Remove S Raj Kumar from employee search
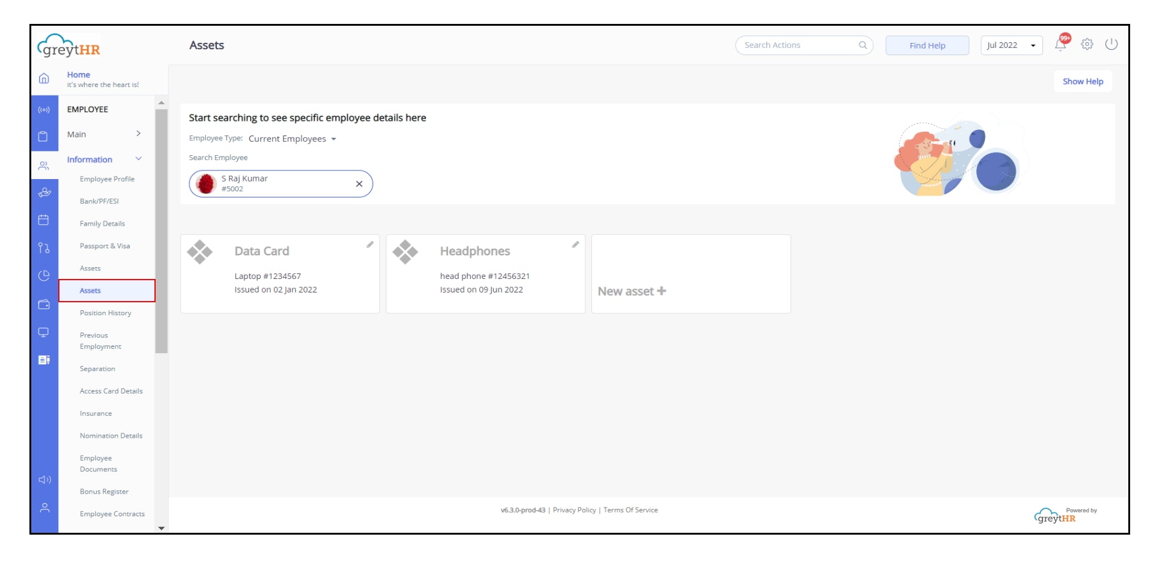Viewport: 1162px width, 561px height. click(x=359, y=184)
